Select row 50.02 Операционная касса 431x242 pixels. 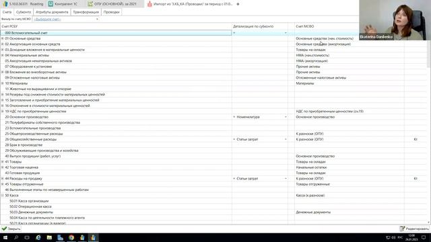click(x=116, y=206)
